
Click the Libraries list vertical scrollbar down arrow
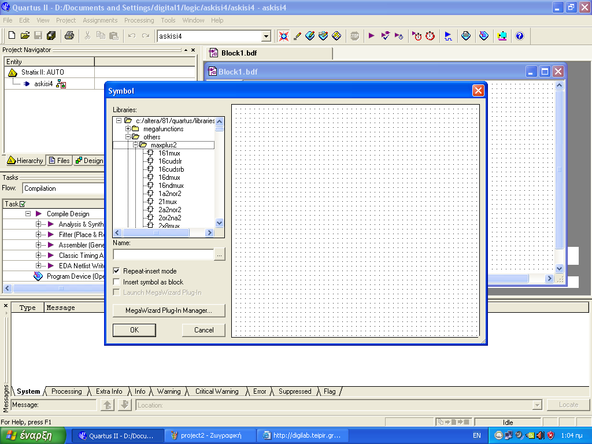coord(219,223)
